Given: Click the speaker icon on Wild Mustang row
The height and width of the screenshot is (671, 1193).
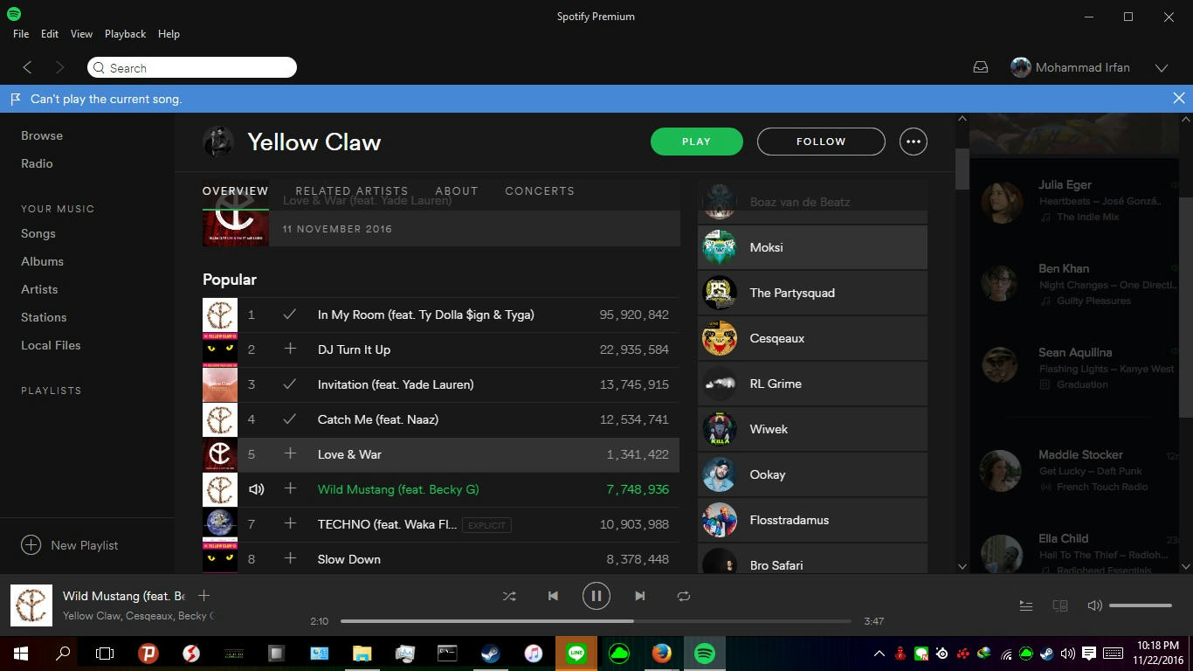Looking at the screenshot, I should coord(256,489).
